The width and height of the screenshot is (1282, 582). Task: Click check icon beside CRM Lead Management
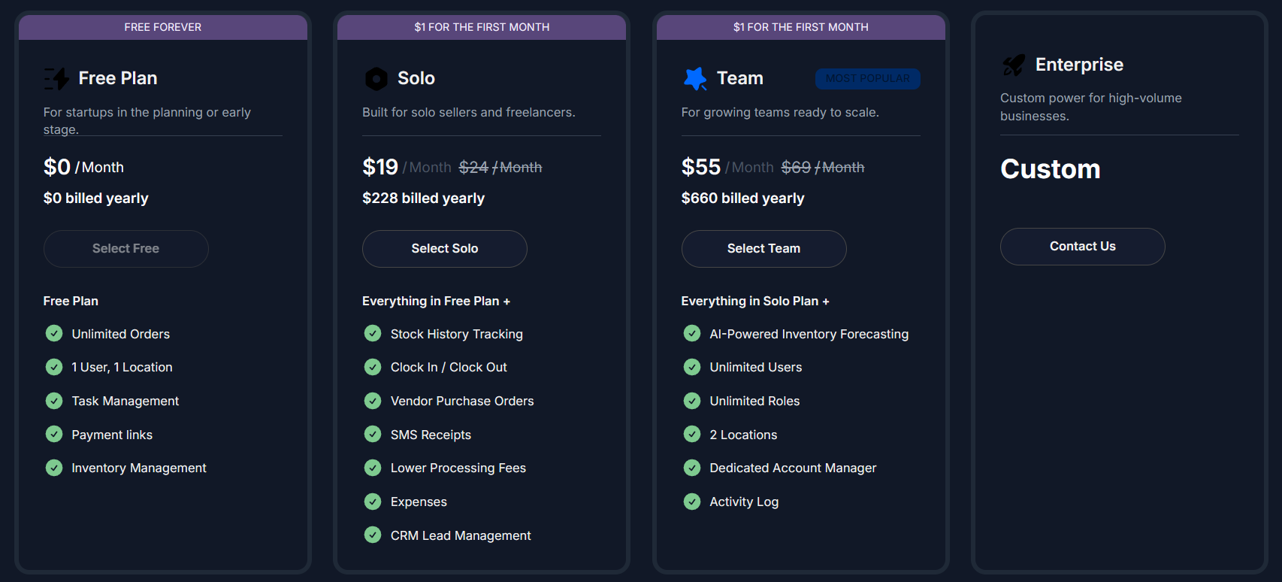373,535
